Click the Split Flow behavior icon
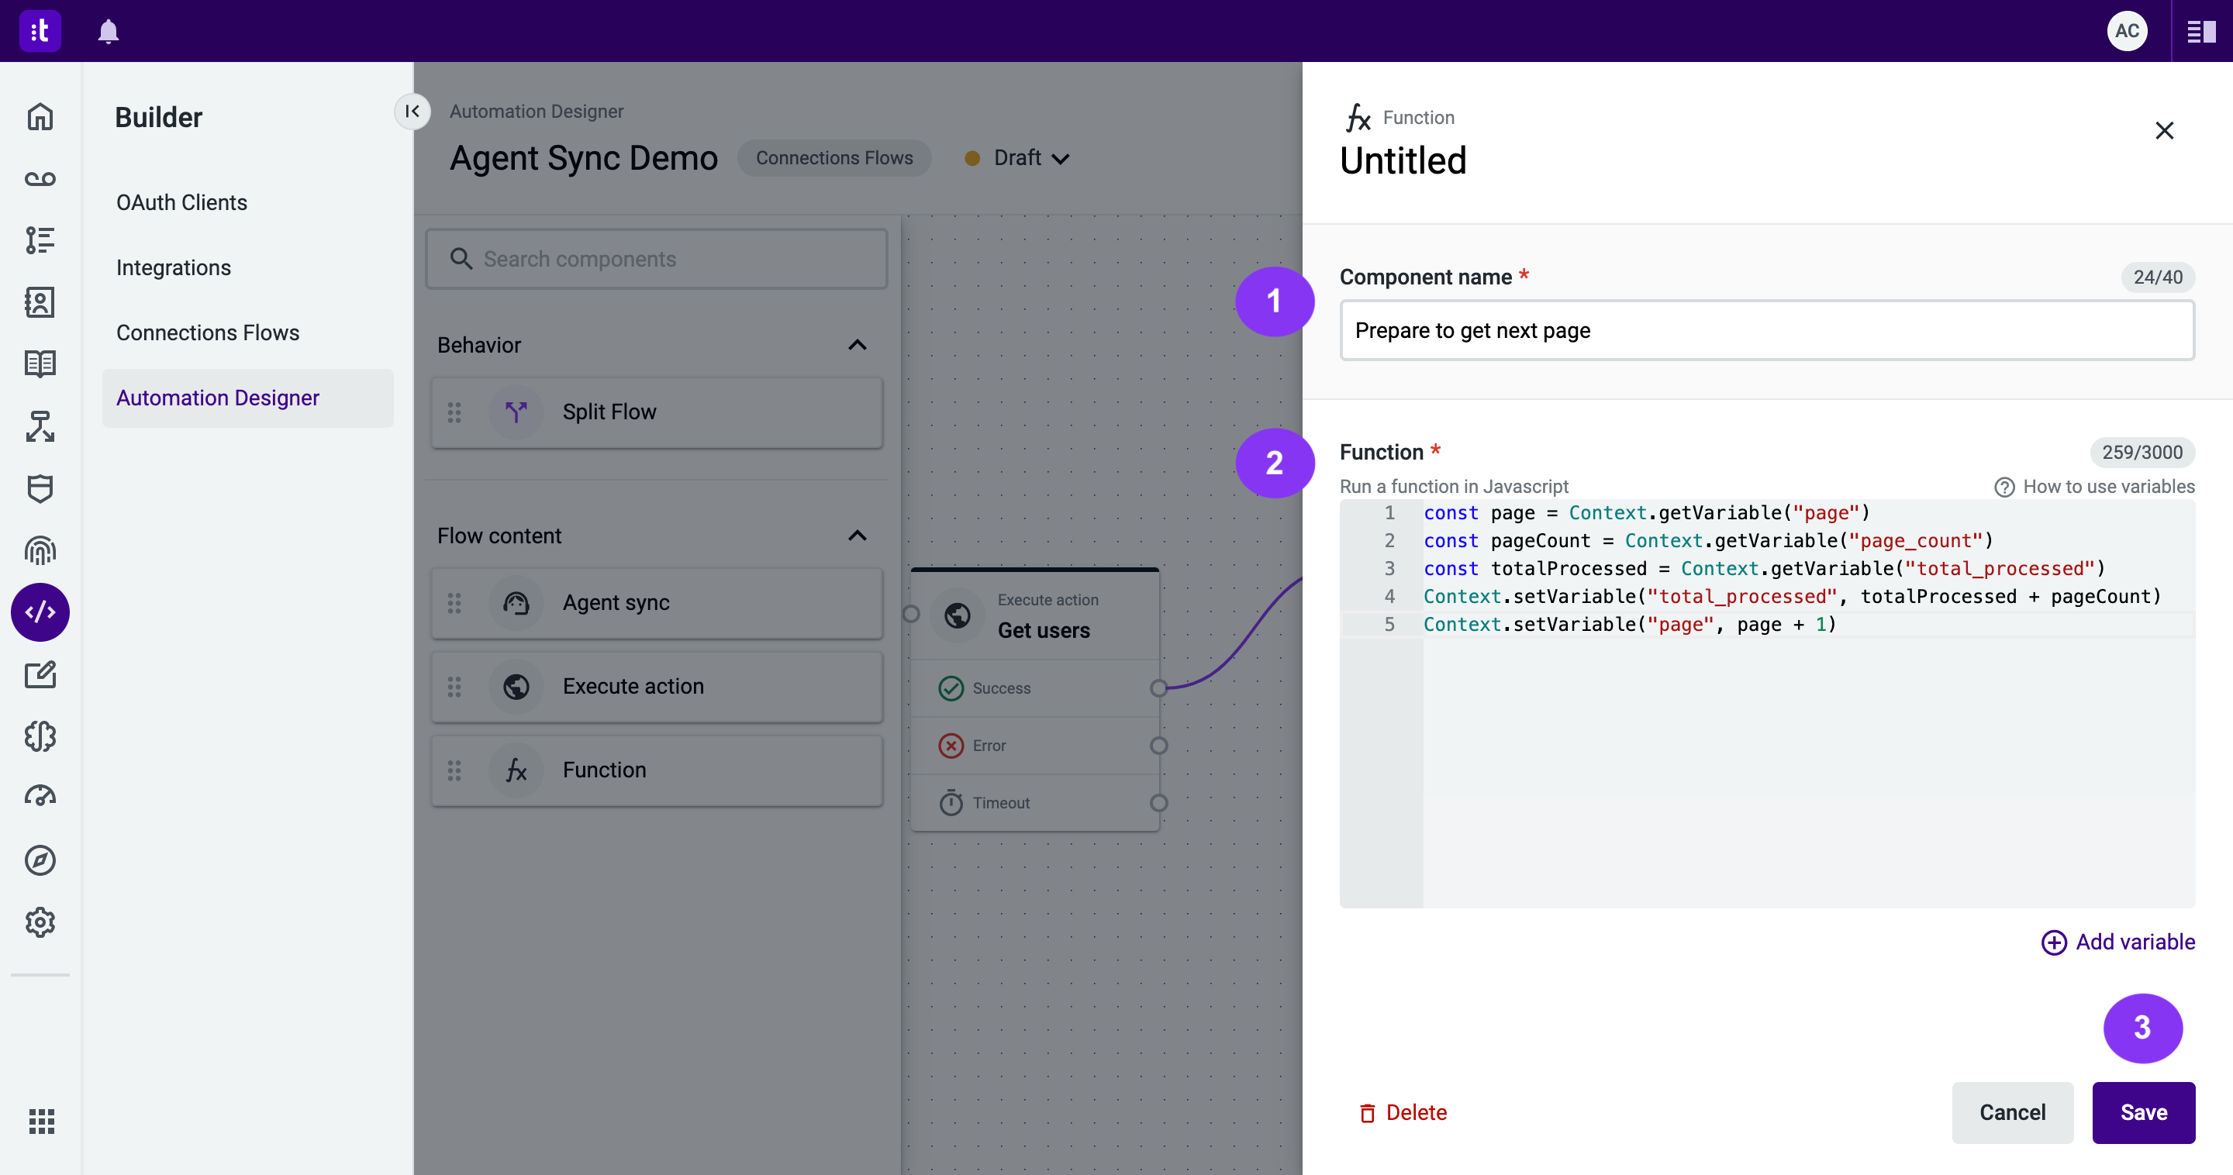 coord(517,412)
